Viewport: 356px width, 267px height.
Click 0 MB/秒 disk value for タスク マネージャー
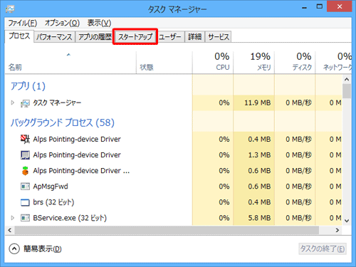[298, 103]
